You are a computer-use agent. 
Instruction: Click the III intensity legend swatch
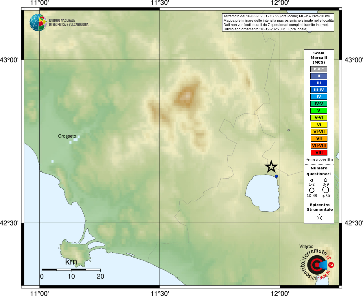click(319, 83)
